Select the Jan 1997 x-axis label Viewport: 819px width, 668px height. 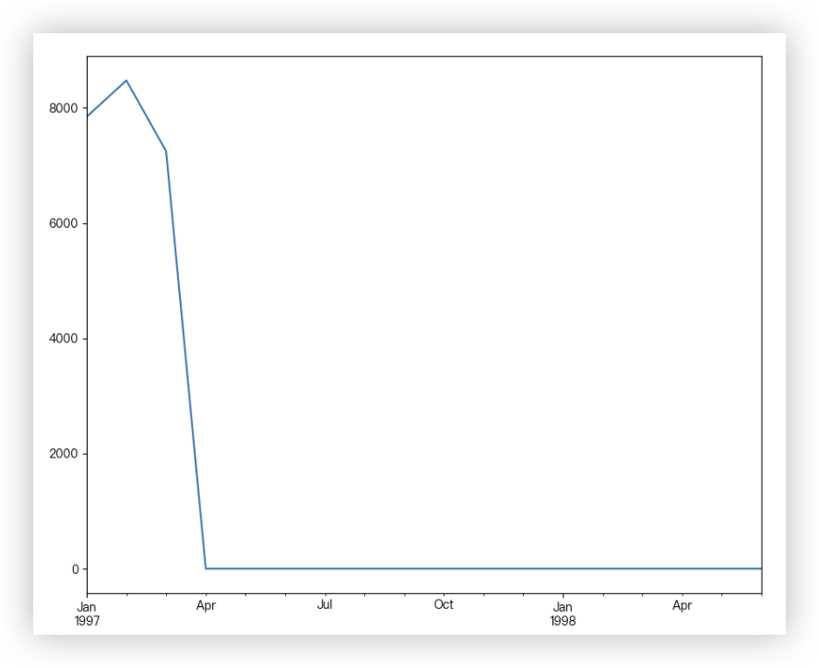coord(87,614)
